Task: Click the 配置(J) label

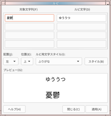Action: (8, 54)
